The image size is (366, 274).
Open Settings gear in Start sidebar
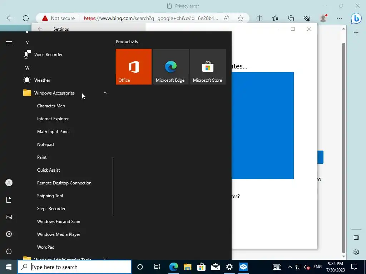point(9,234)
